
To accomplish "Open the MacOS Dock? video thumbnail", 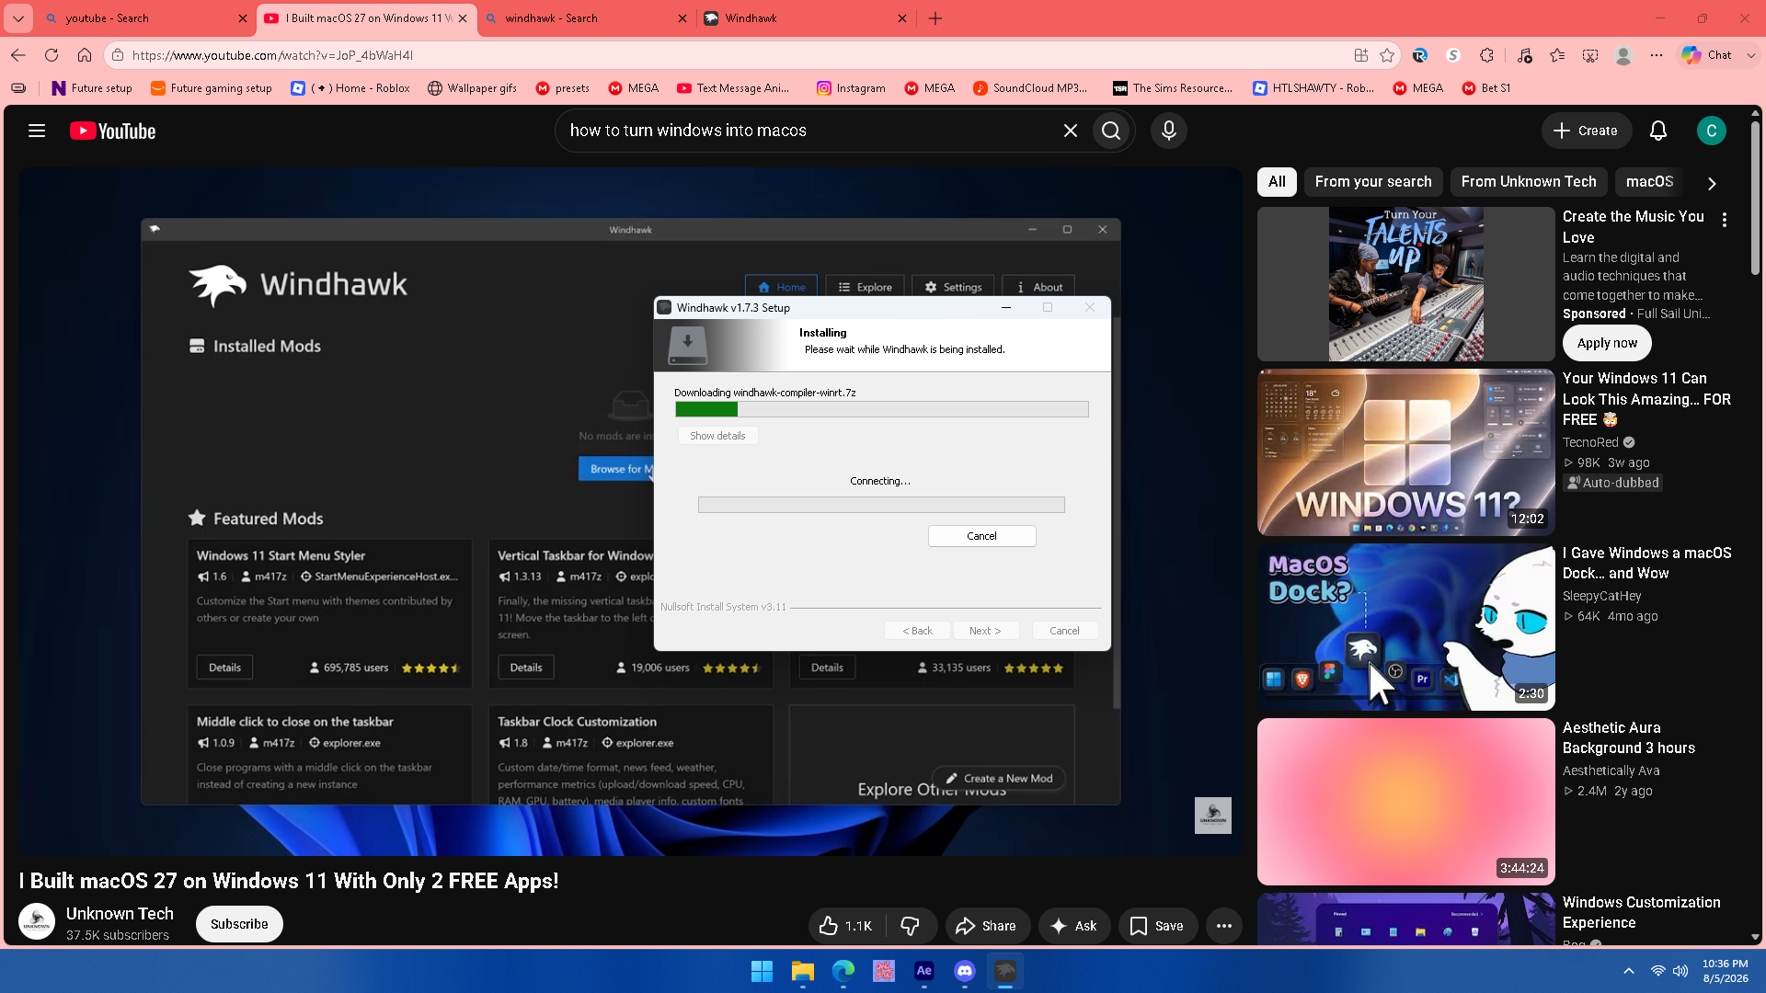I will coord(1406,627).
